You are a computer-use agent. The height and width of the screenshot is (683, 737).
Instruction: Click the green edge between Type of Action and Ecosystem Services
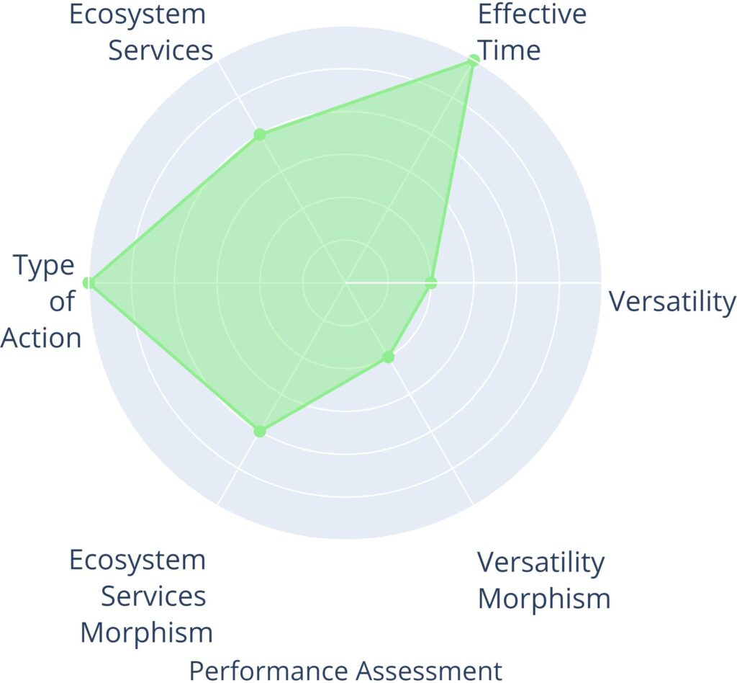point(174,209)
